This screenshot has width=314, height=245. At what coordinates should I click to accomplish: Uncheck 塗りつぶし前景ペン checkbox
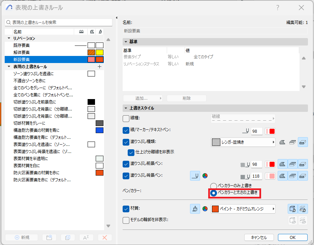126,164
